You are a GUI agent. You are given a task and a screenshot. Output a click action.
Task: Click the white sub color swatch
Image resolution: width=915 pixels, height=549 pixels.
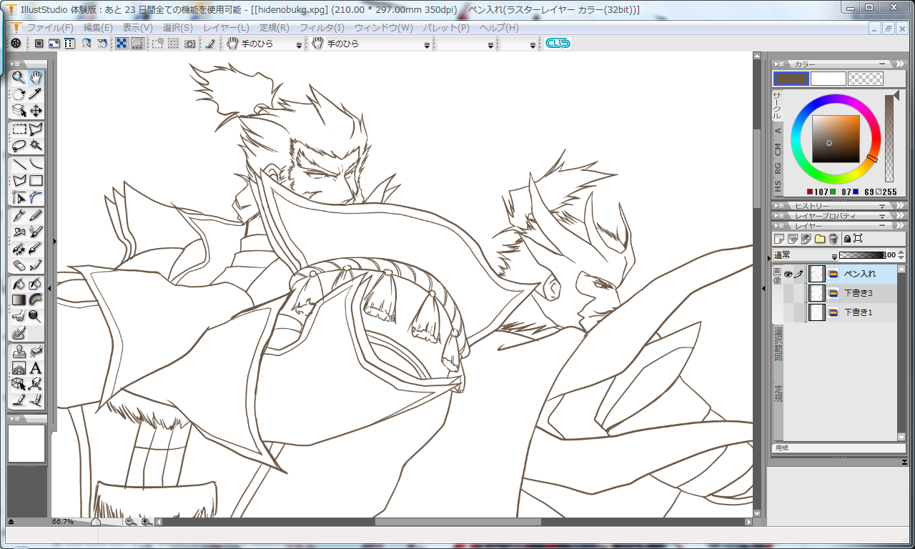coord(829,79)
